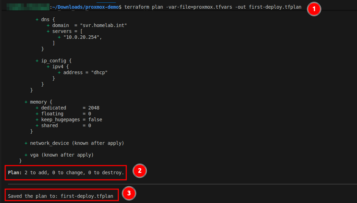Click the red annotation badge number 1
Image resolution: width=357 pixels, height=203 pixels.
click(x=314, y=9)
